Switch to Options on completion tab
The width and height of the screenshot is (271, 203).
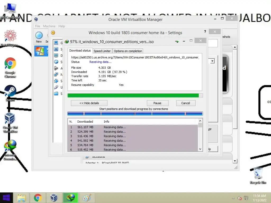coord(128,51)
